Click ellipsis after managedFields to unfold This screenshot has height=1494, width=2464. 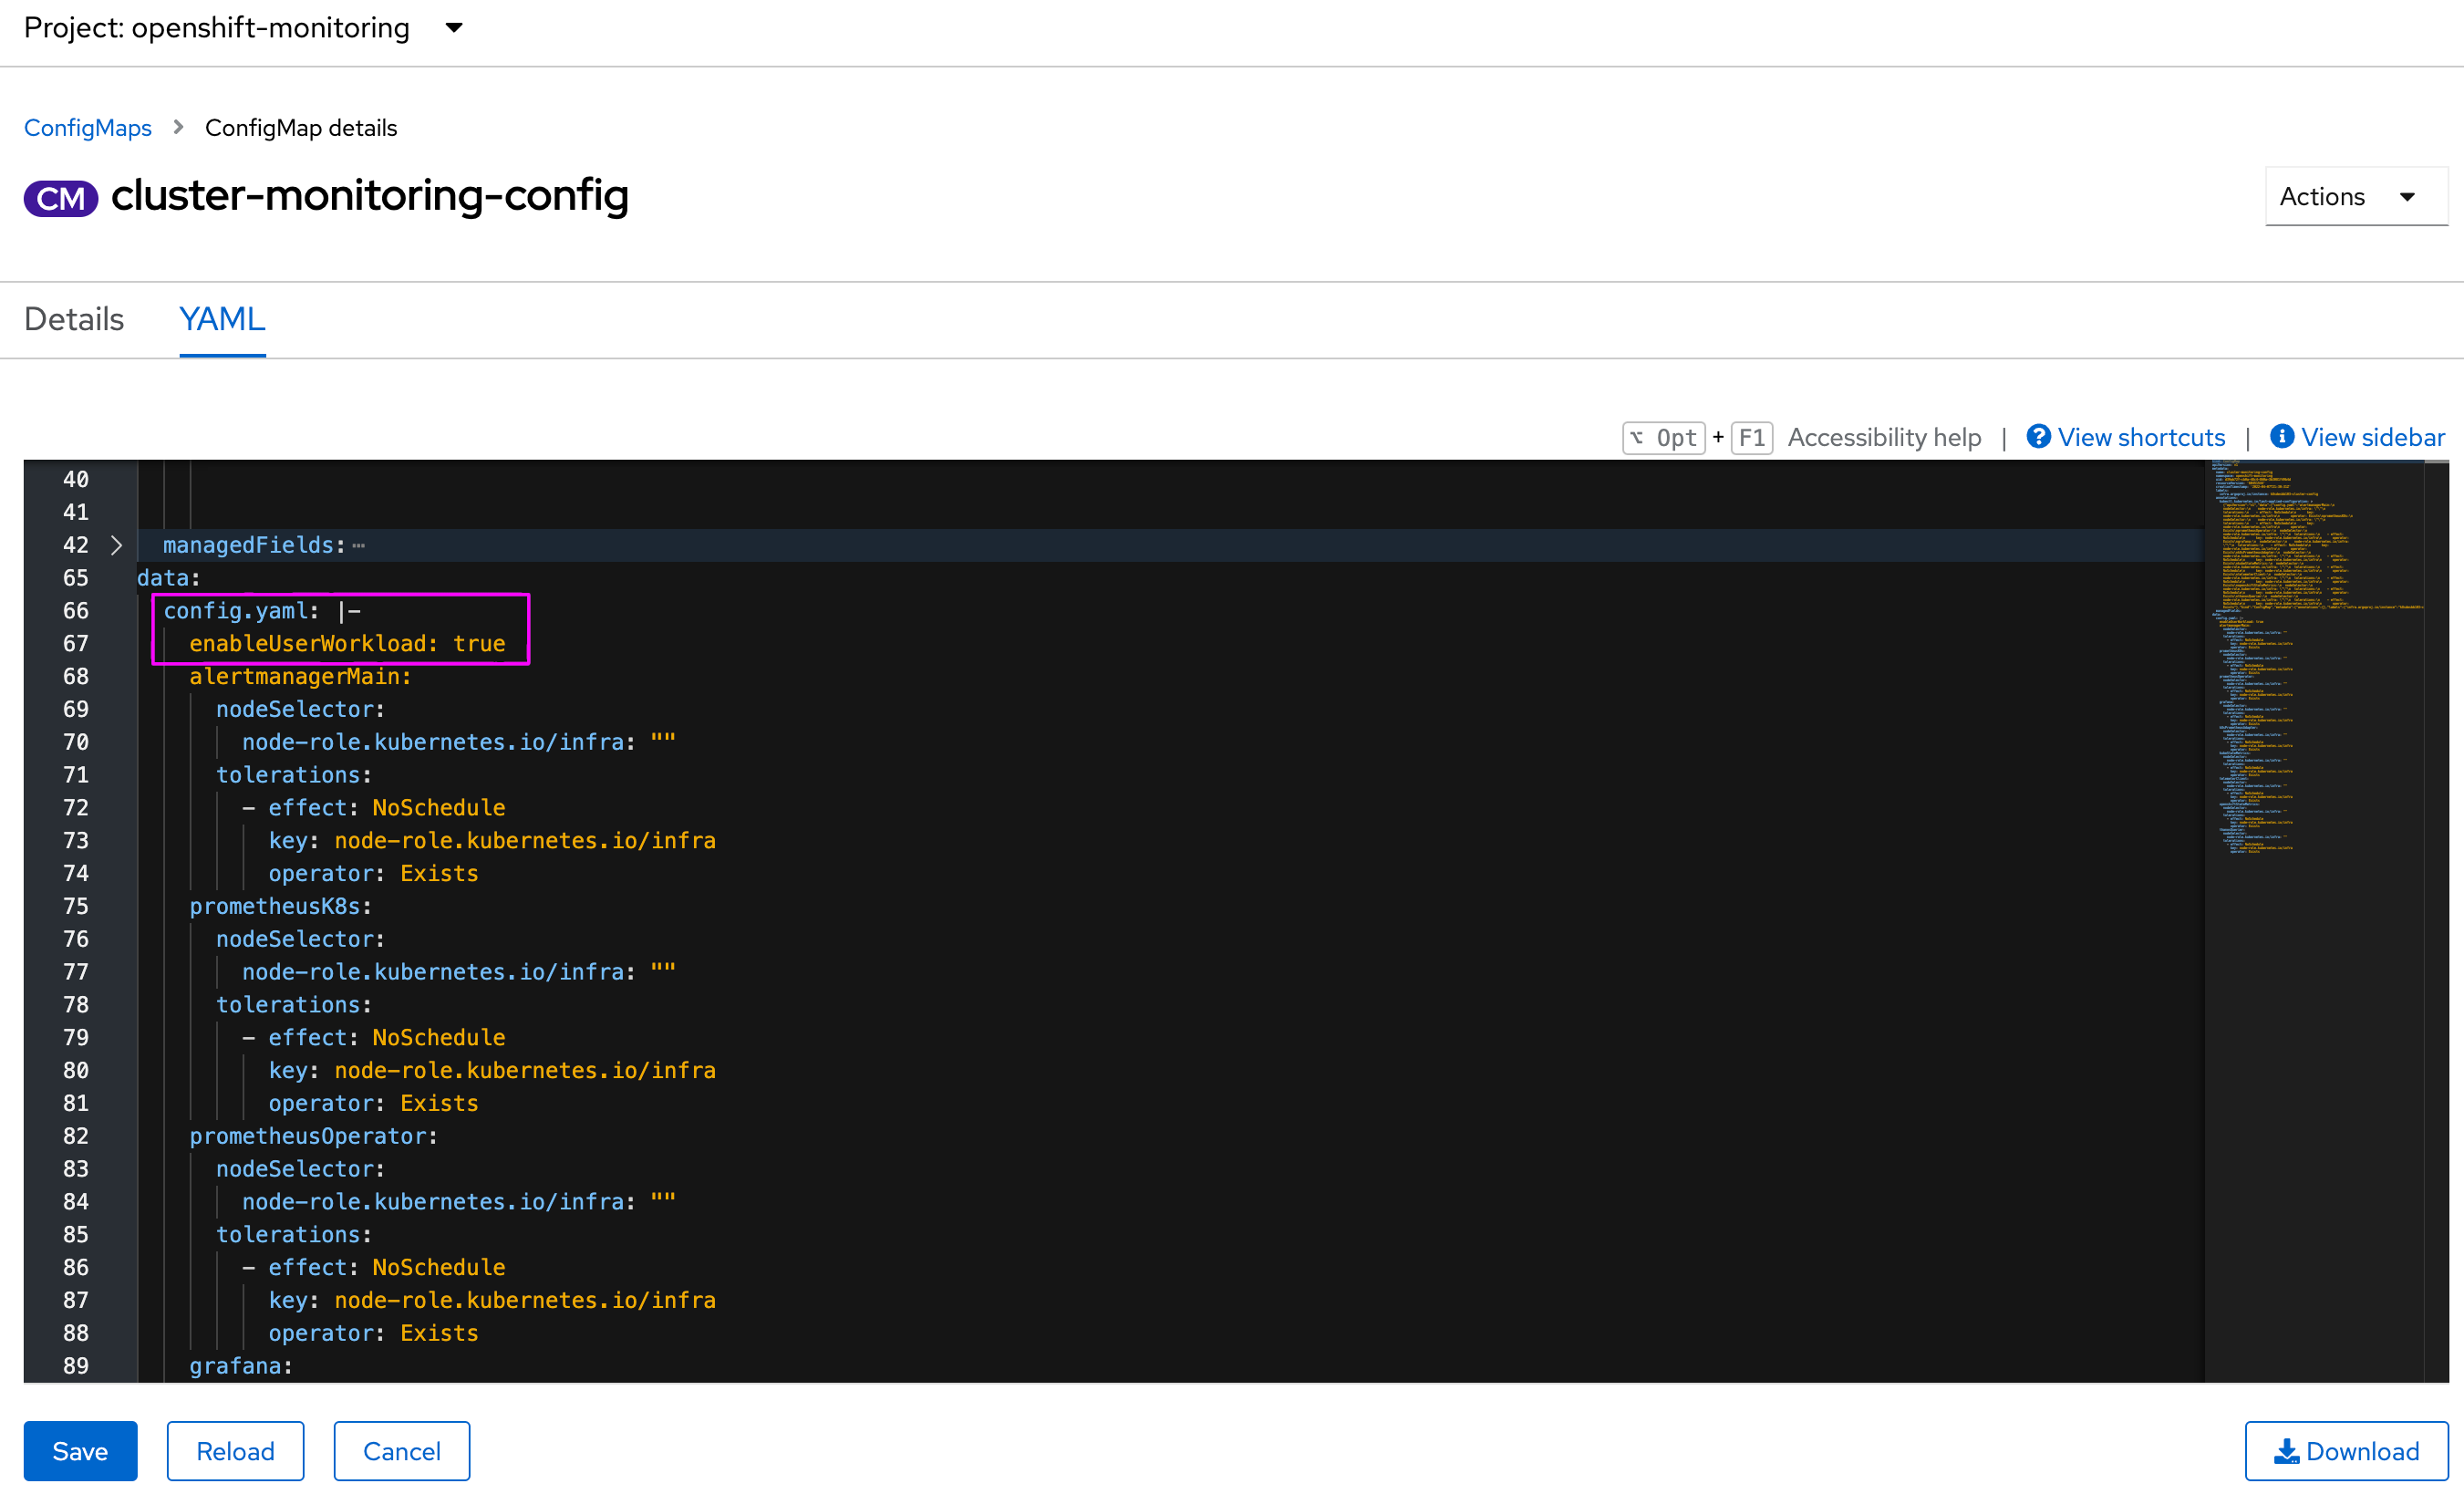[x=359, y=545]
